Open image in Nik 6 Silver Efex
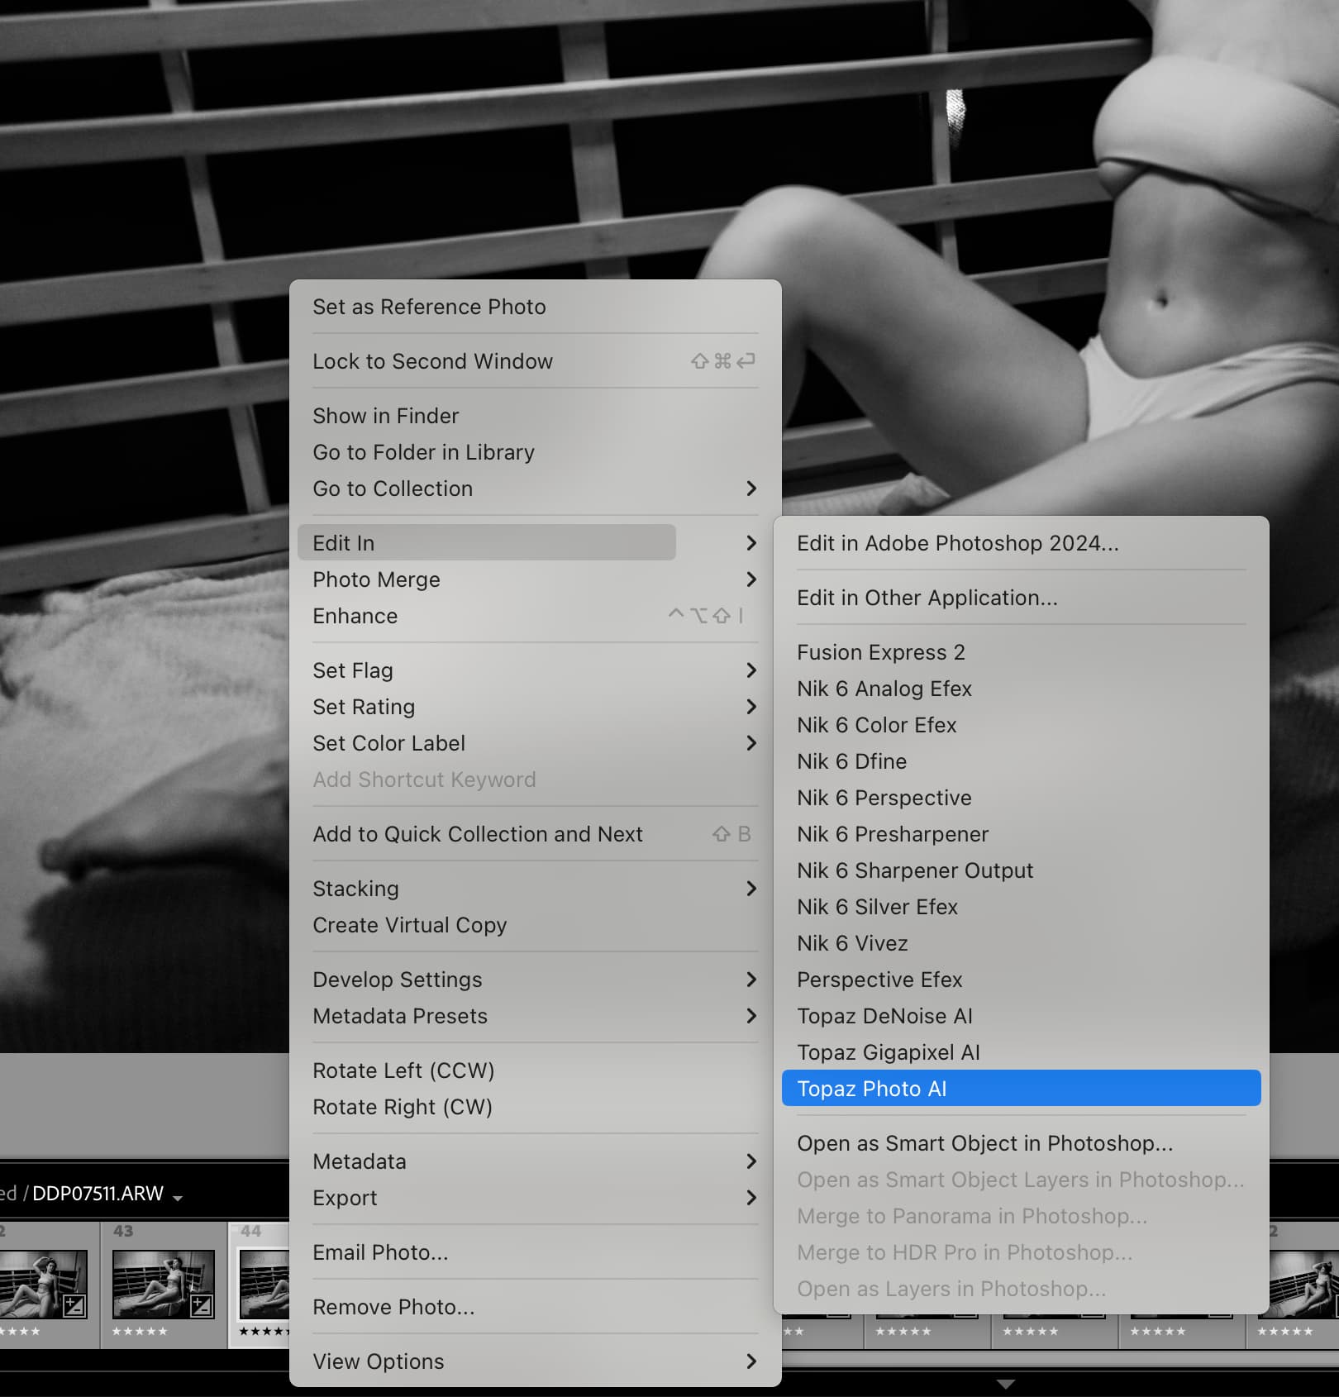The image size is (1339, 1397). (877, 907)
